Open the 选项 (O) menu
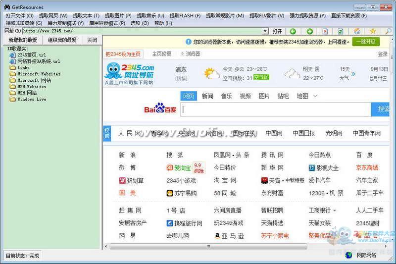The height and width of the screenshot is (264, 396). pyautogui.click(x=140, y=23)
